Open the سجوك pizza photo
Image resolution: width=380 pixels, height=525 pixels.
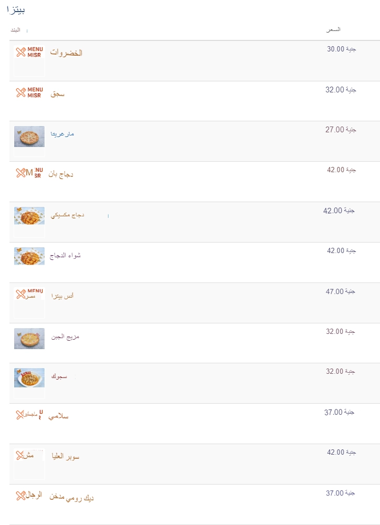[x=29, y=377]
